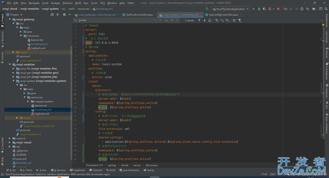Add selection for next occurrence icon
This screenshot has width=329, height=178.
click(x=217, y=20)
